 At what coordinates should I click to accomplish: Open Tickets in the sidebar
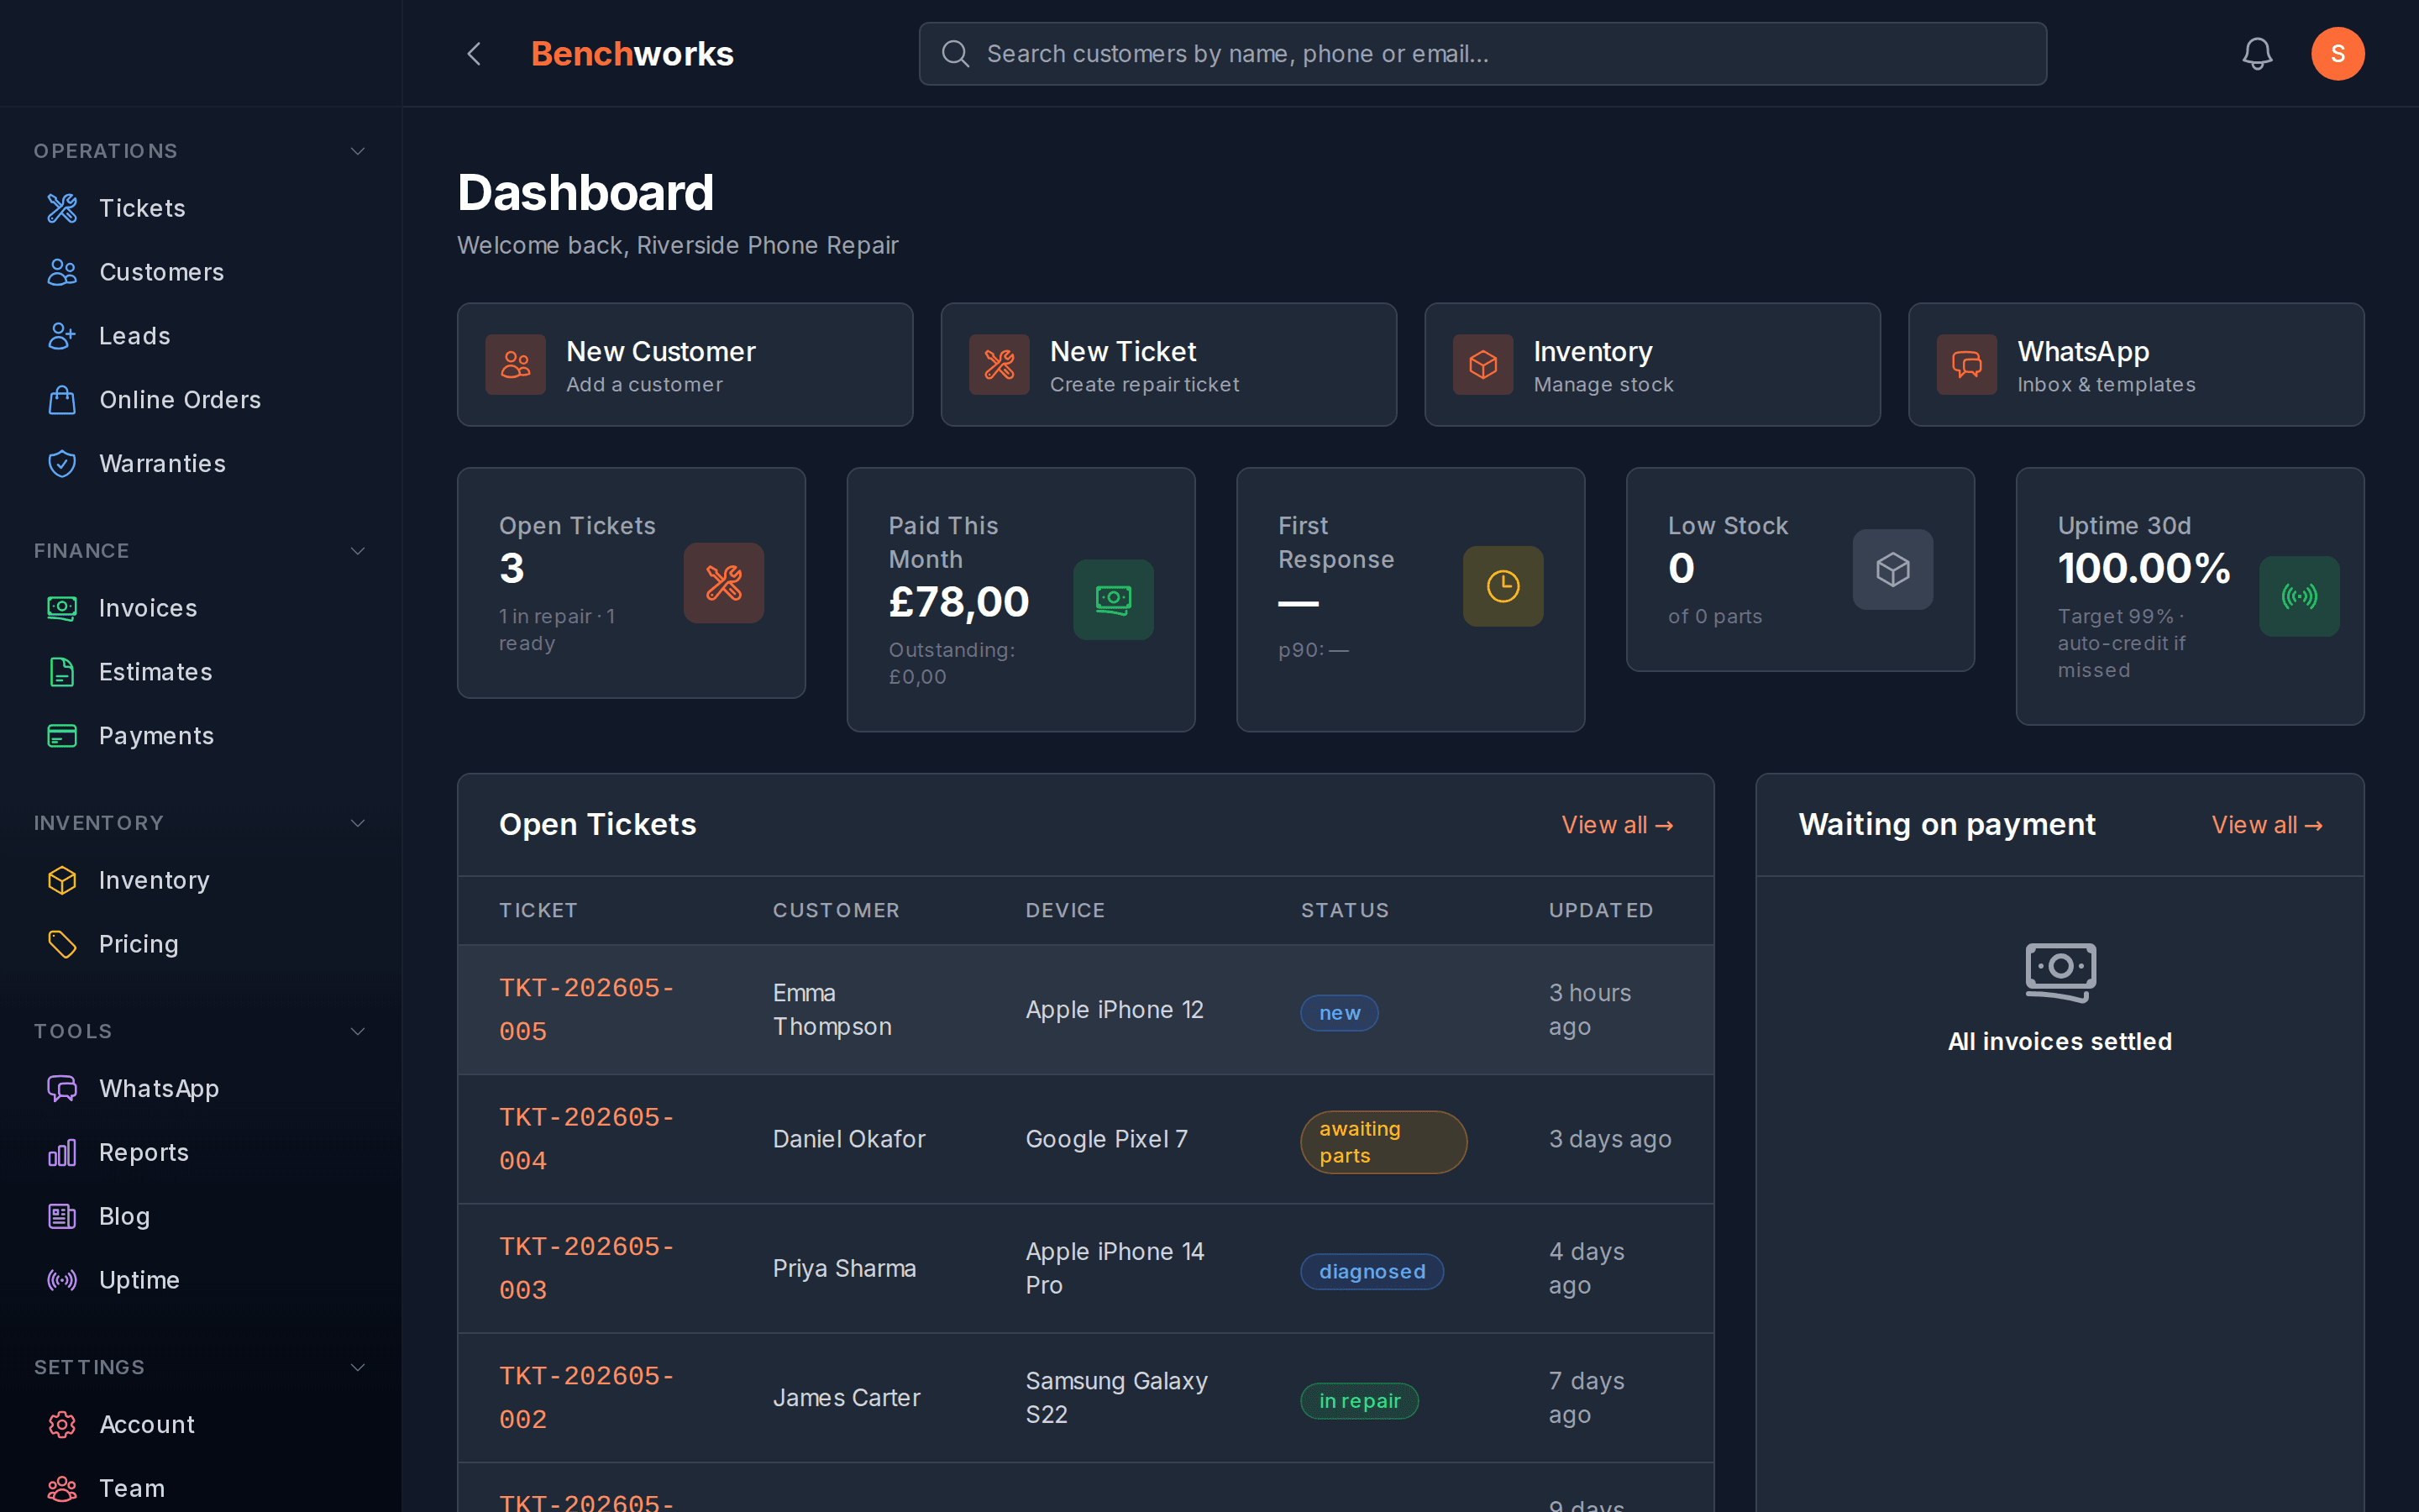click(x=200, y=208)
